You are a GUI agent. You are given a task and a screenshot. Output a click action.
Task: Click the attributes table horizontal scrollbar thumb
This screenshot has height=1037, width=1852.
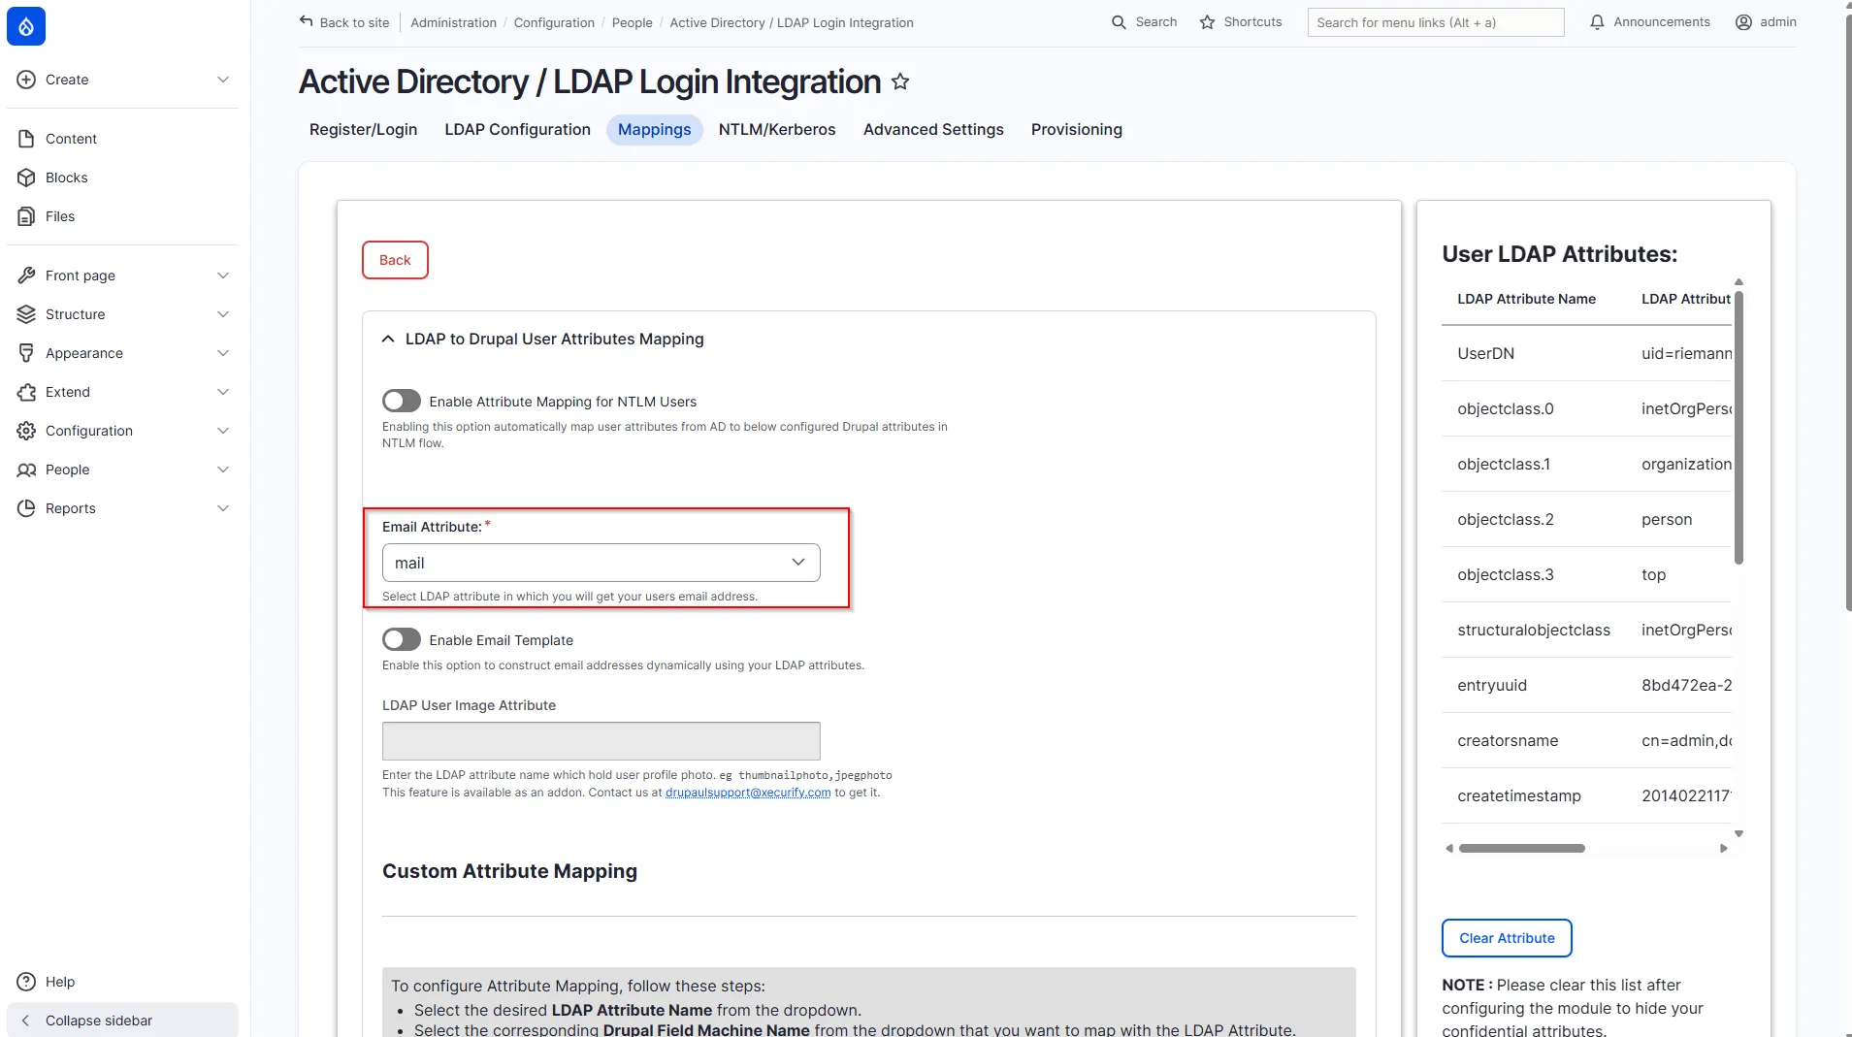point(1521,849)
